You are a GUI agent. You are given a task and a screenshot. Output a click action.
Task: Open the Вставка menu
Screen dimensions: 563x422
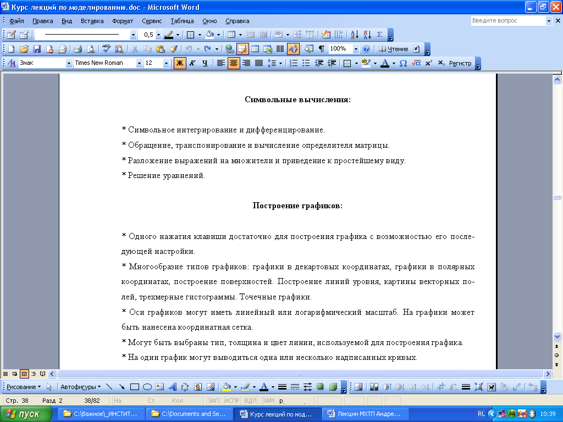(x=92, y=21)
